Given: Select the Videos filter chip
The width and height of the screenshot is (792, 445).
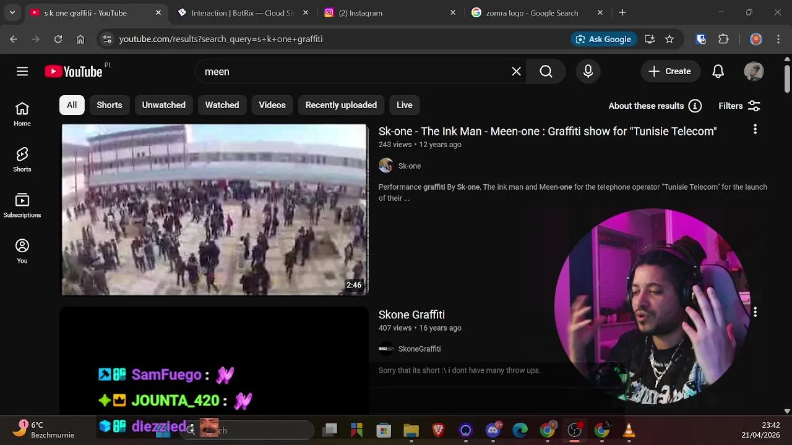Looking at the screenshot, I should coord(272,105).
